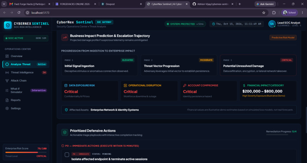Click the Predictive Risk Model badge
Image resolution: width=307 pixels, height=163 pixels.
(283, 38)
